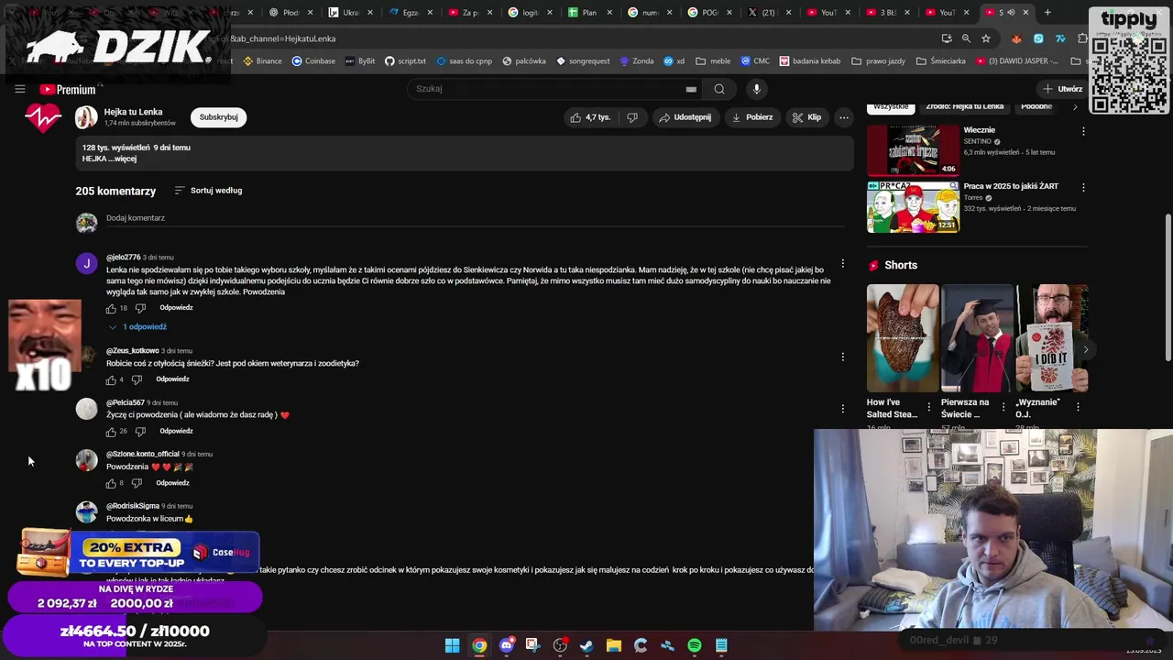
Task: Open options for Praca w 2025 video suggestion
Action: (1083, 187)
